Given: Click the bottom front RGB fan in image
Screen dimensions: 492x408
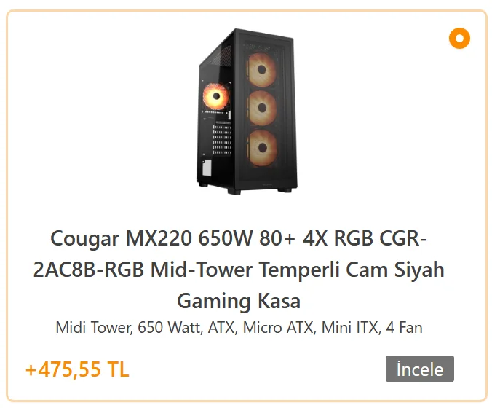Looking at the screenshot, I should pos(262,148).
